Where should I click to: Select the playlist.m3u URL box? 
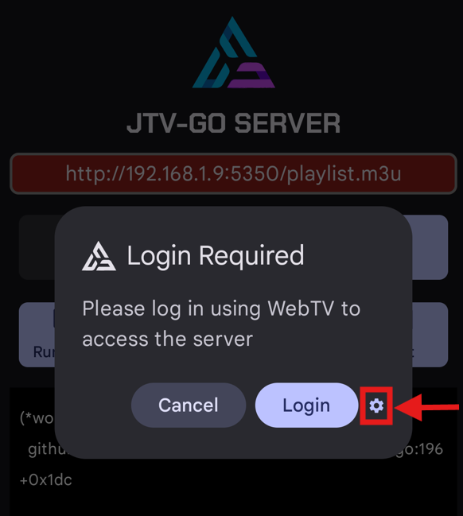click(x=233, y=173)
